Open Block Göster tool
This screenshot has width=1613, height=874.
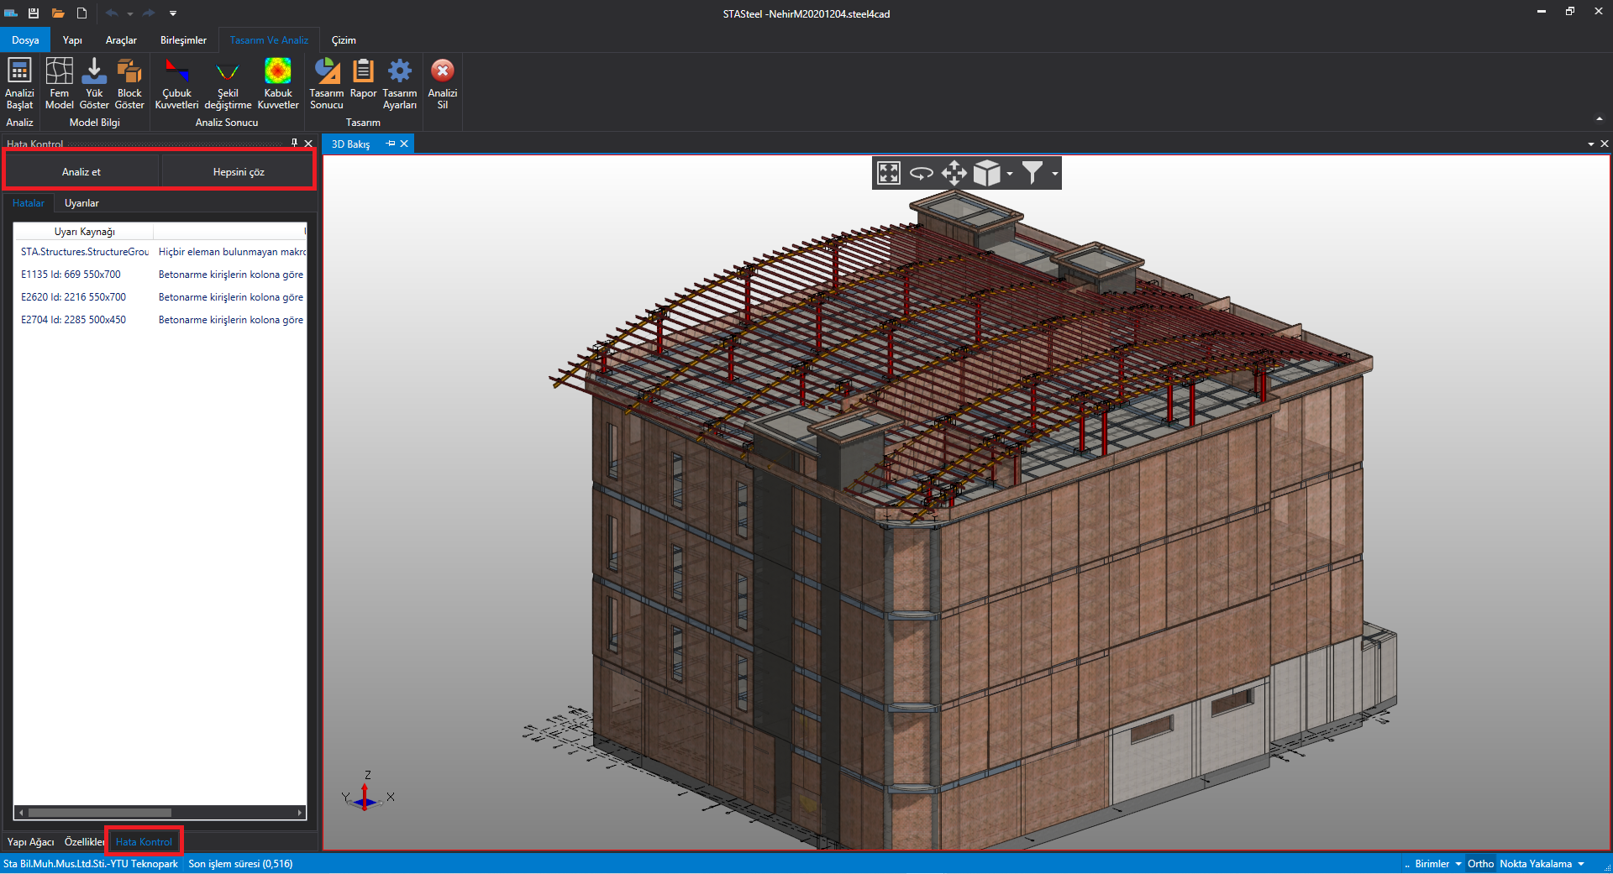129,83
